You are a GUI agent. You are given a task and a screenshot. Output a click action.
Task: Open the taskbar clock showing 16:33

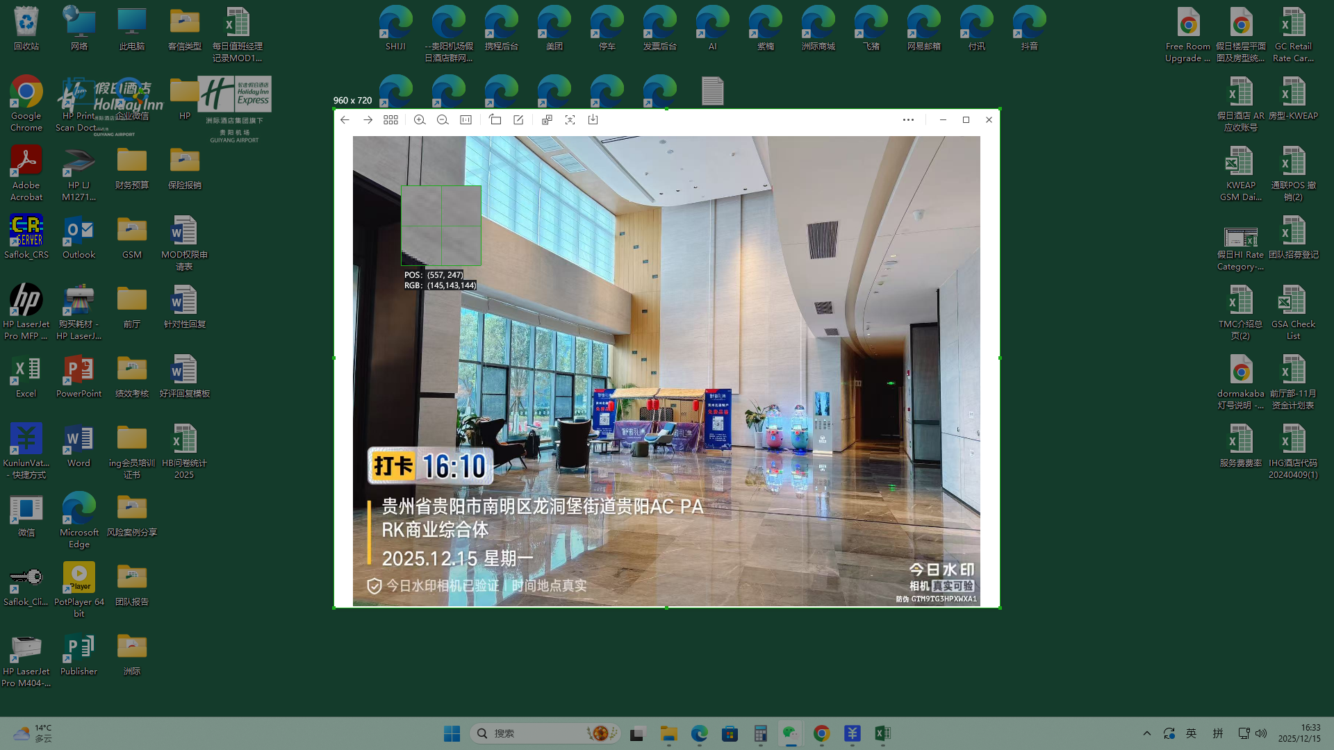(1299, 733)
